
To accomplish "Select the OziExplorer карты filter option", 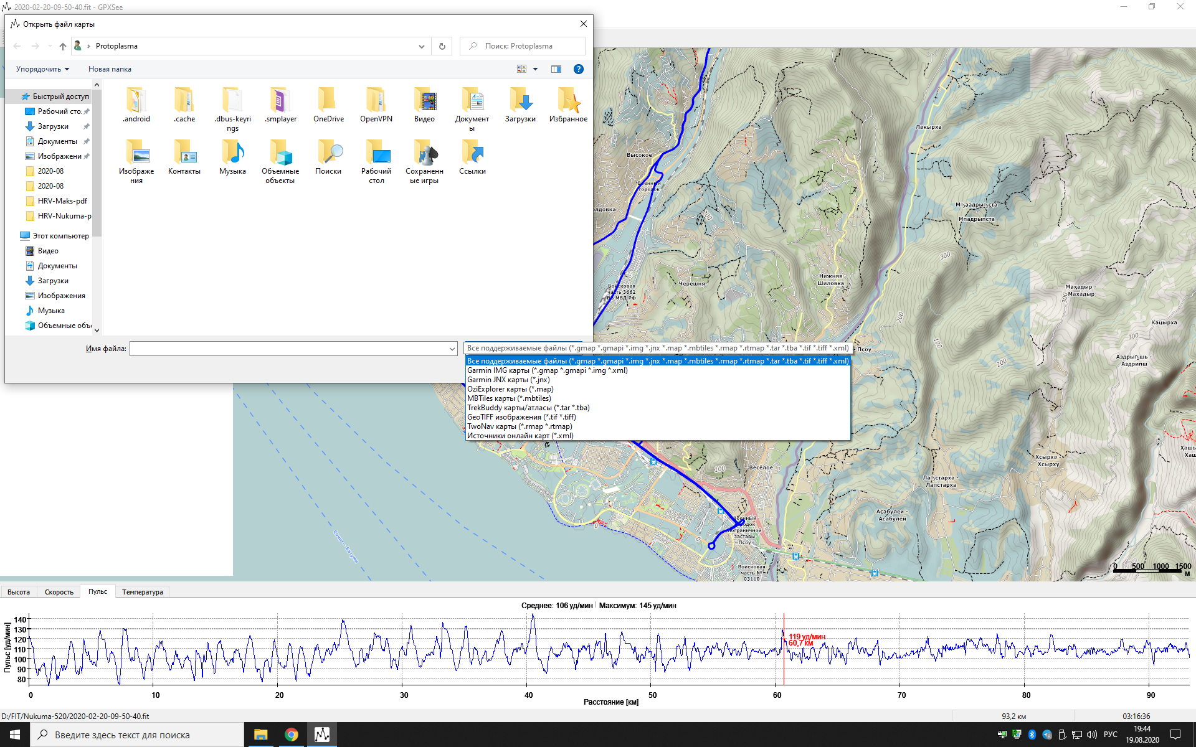I will click(658, 389).
